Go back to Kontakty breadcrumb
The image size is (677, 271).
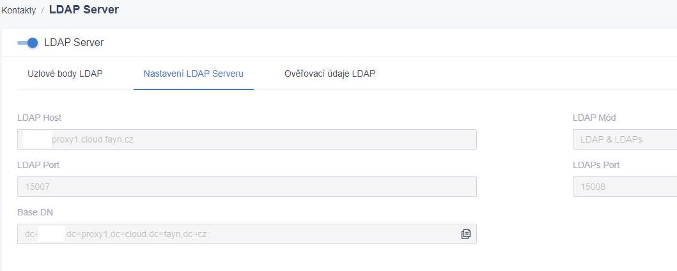click(x=19, y=11)
